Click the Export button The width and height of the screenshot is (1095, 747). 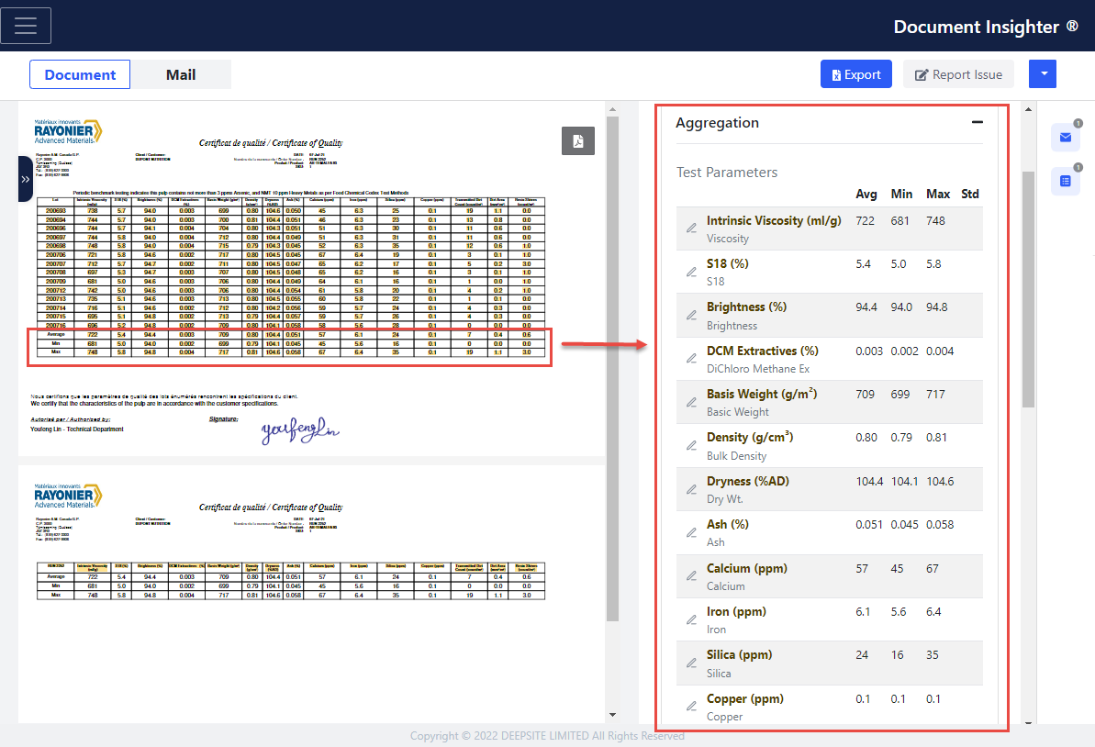tap(855, 74)
